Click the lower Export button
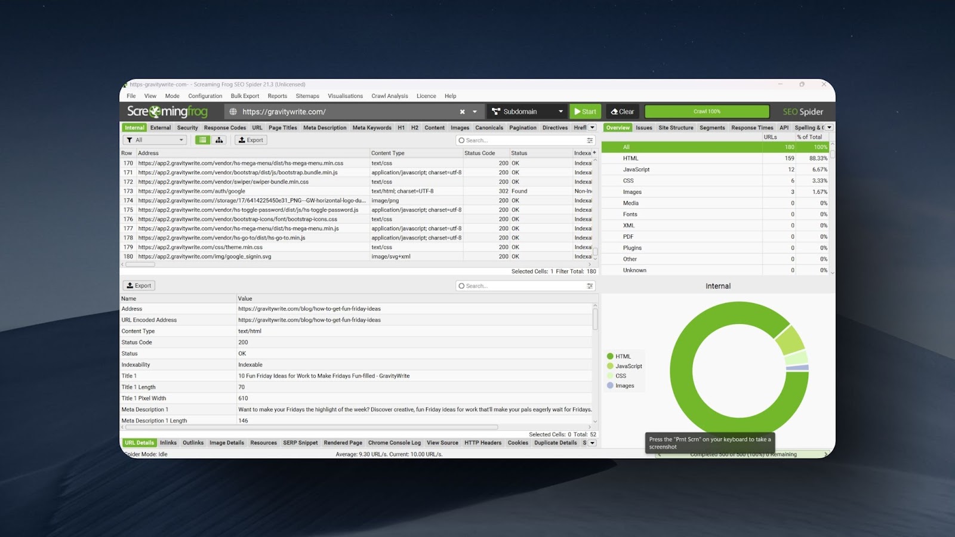Image resolution: width=955 pixels, height=537 pixels. click(x=139, y=286)
